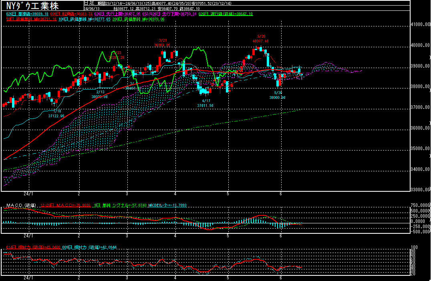This screenshot has height=281, width=431.
Task: Click the 41000.00 price axis label
Action: point(421,24)
